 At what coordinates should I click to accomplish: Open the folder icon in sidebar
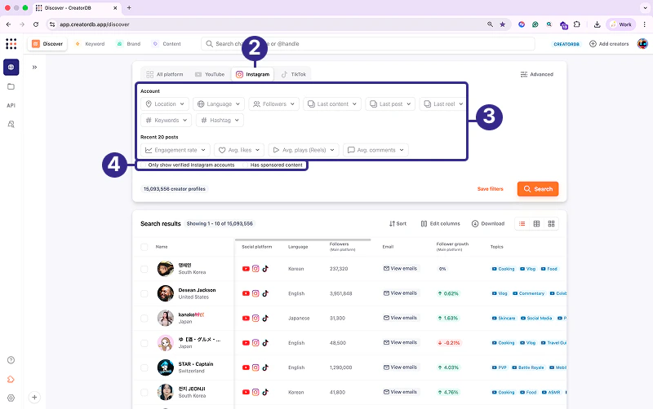coord(11,86)
